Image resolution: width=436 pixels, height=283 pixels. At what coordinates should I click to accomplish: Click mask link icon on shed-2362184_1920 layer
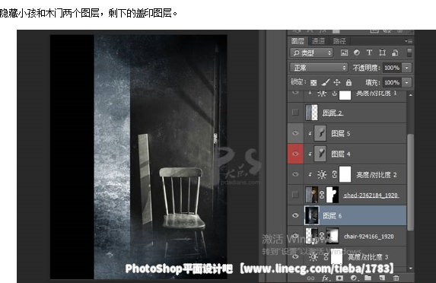pyautogui.click(x=322, y=195)
